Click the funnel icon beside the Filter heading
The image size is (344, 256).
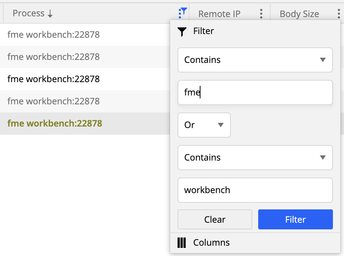[x=182, y=31]
